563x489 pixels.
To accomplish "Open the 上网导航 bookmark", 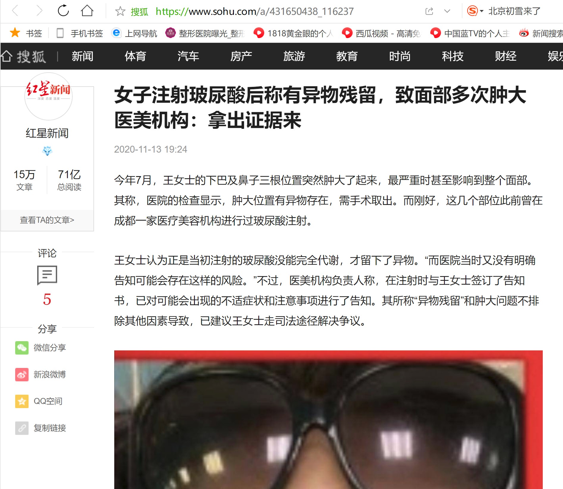I will point(134,33).
